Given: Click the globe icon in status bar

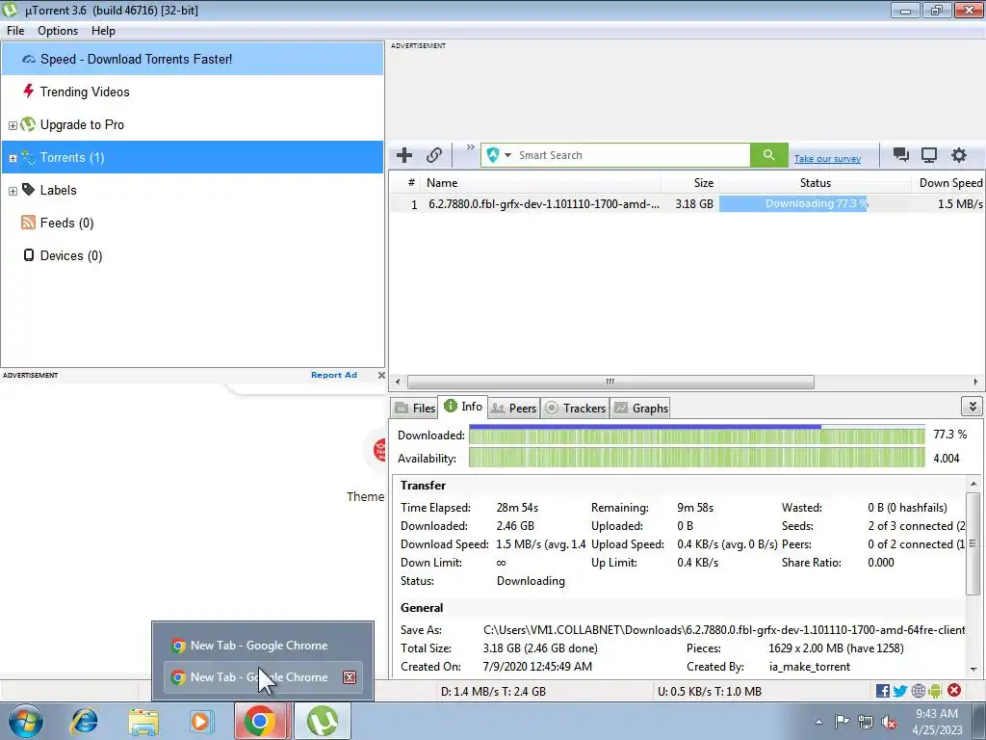Looking at the screenshot, I should click(x=918, y=691).
